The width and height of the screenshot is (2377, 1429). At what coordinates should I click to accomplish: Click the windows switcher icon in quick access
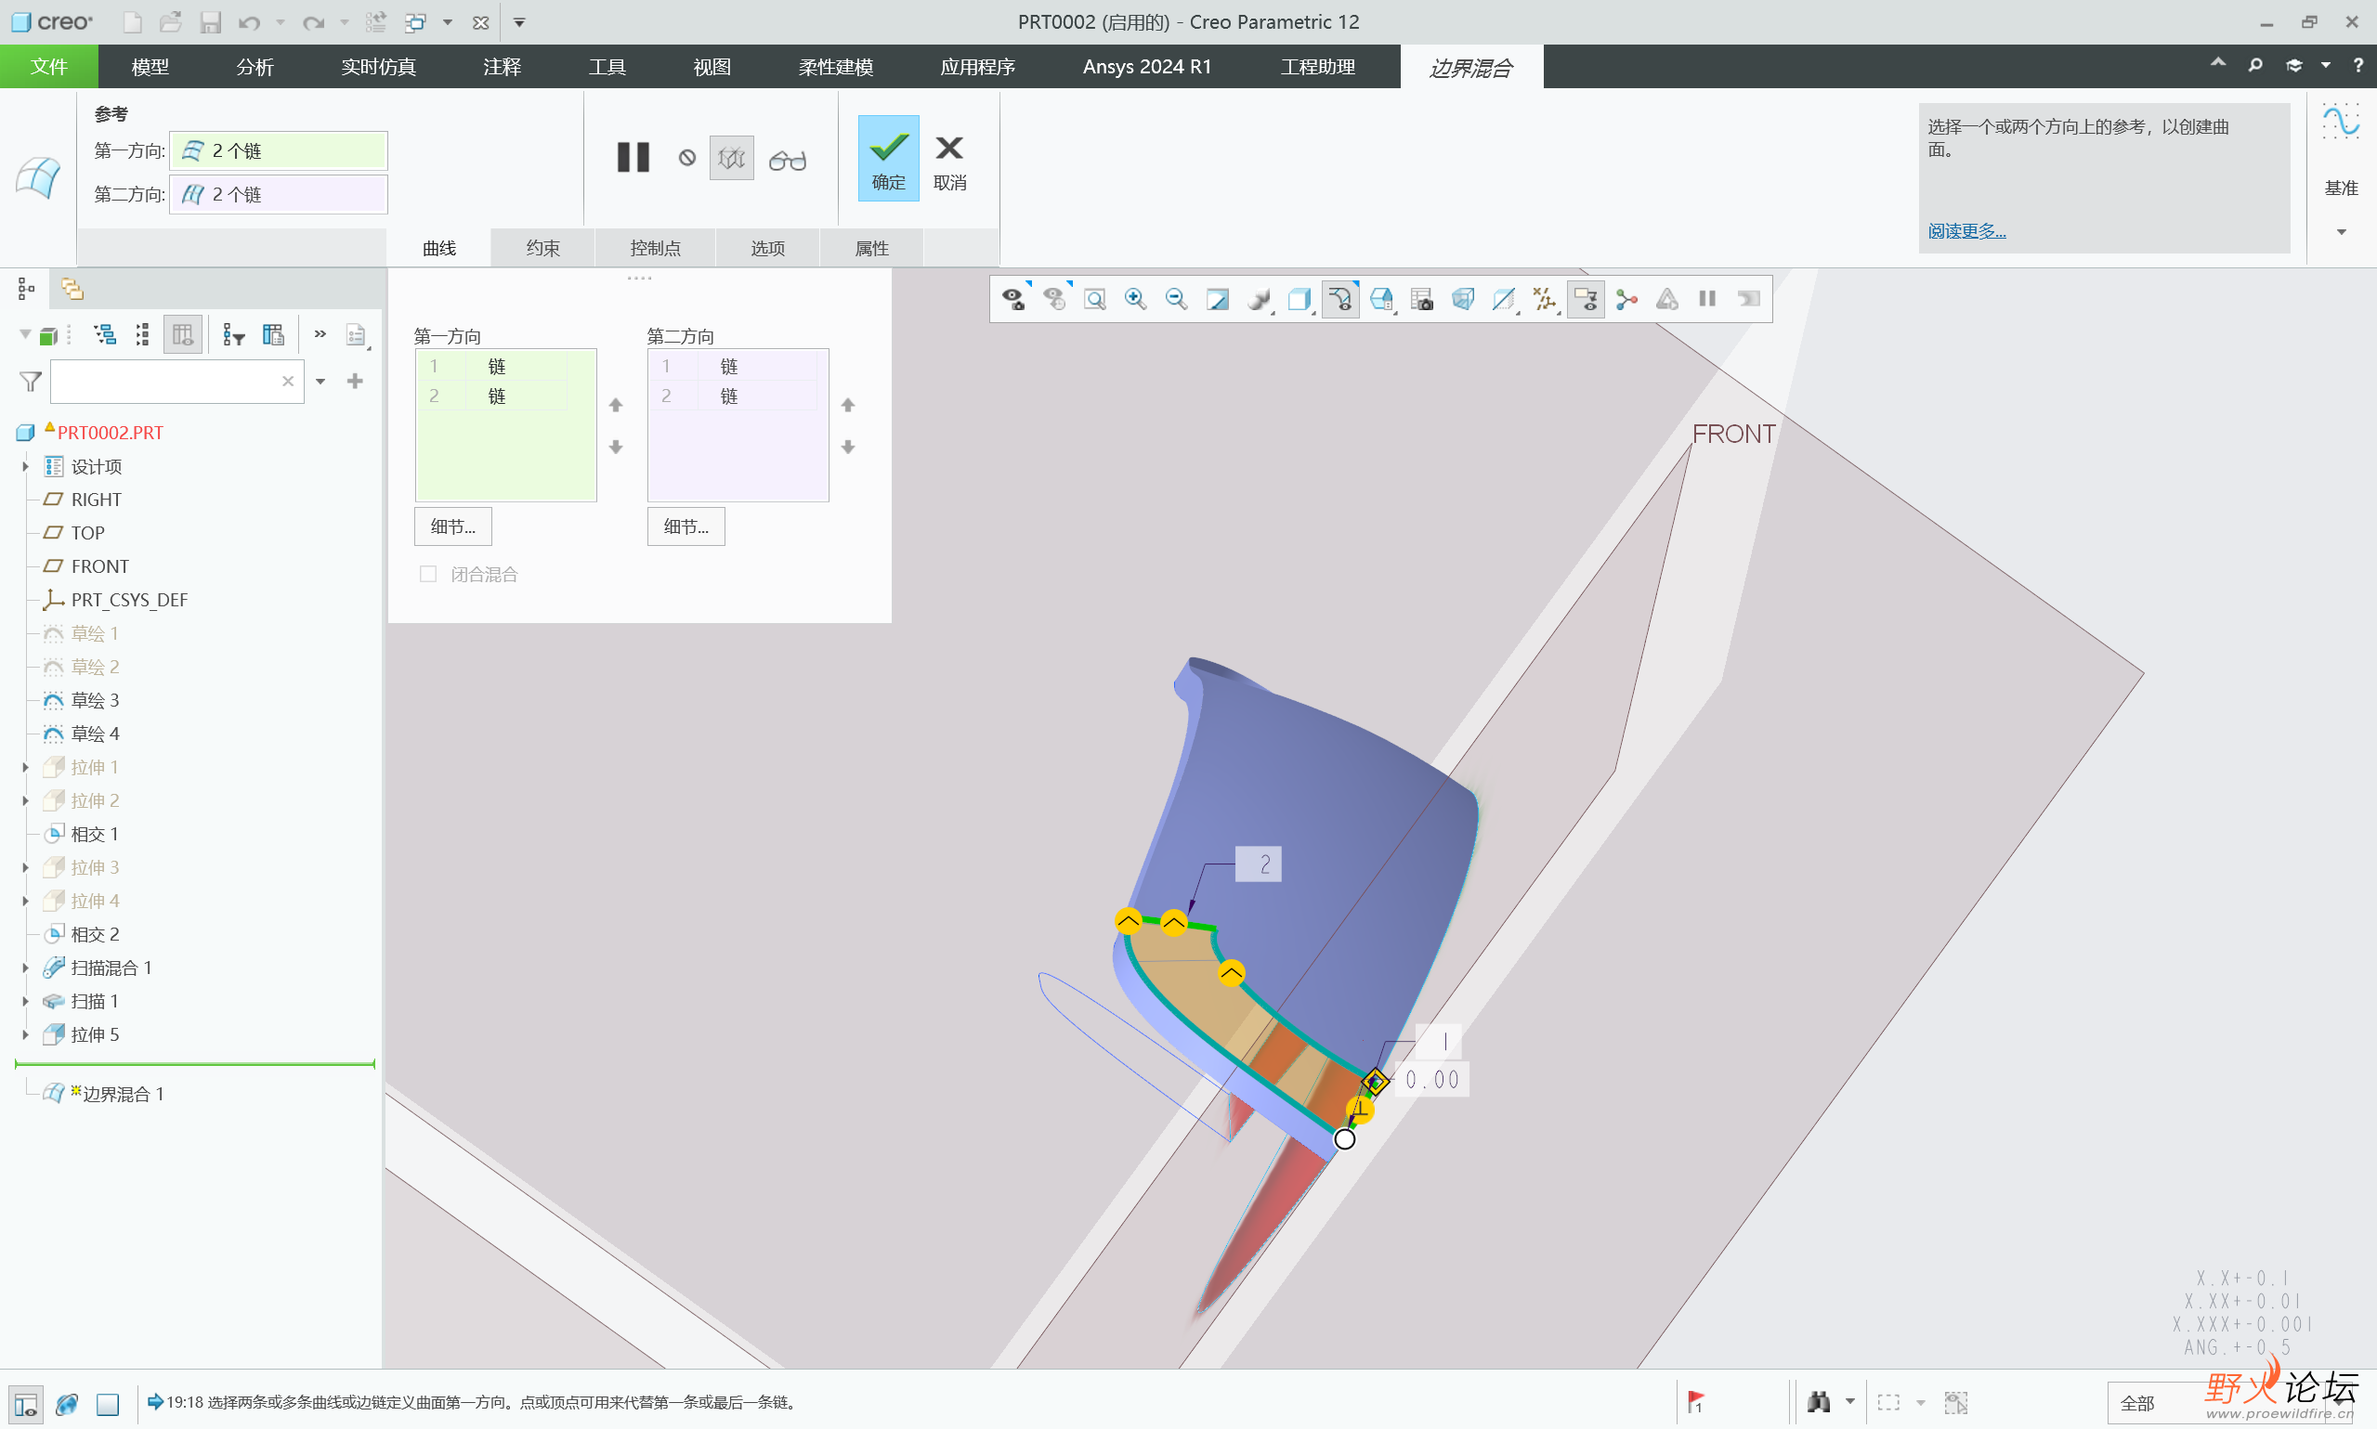tap(416, 22)
